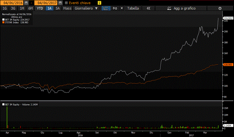Open the chart type dropdown arrow
Viewport: 234px width, 137px height.
pos(121,8)
